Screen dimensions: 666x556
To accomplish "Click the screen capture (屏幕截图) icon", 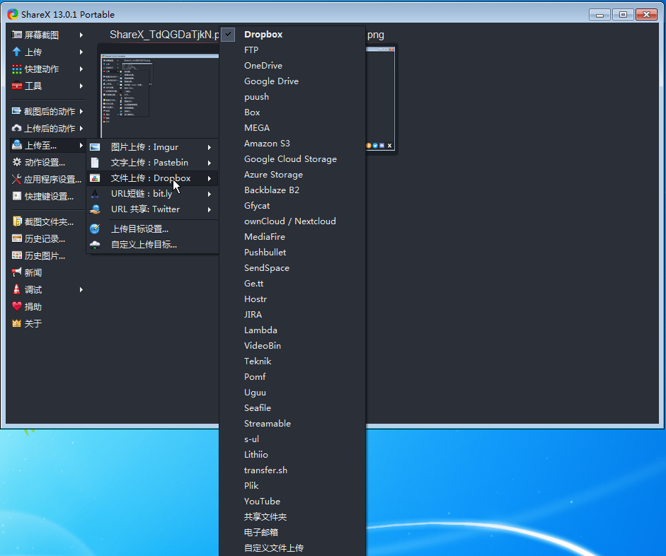I will [x=17, y=35].
